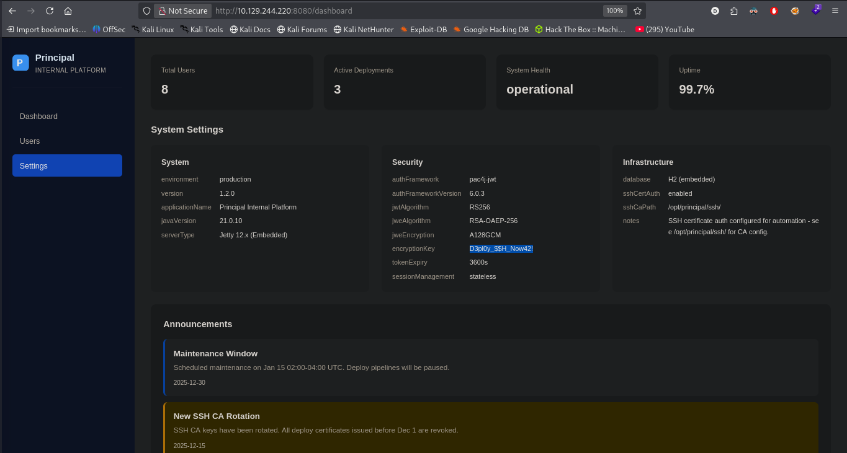847x453 pixels.
Task: Click the SSH certificate auth notes text
Action: 743,226
